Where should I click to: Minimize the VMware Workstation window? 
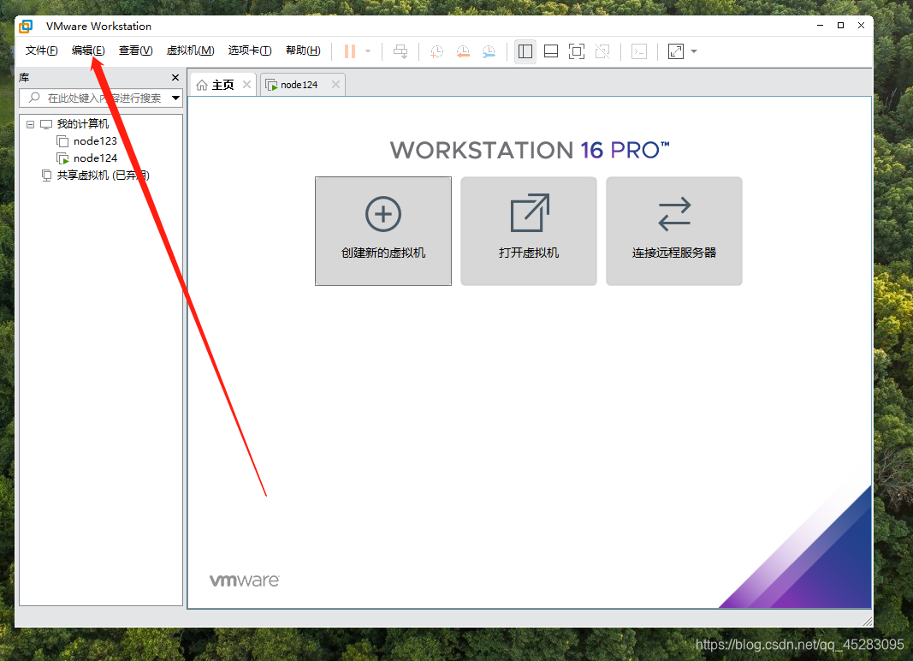(x=820, y=25)
